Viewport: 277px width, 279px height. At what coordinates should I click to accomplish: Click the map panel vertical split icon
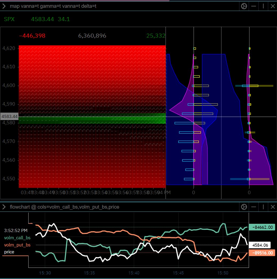tap(263, 6)
